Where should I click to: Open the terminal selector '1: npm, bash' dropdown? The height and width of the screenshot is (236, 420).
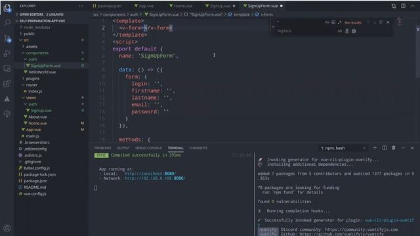pos(343,148)
